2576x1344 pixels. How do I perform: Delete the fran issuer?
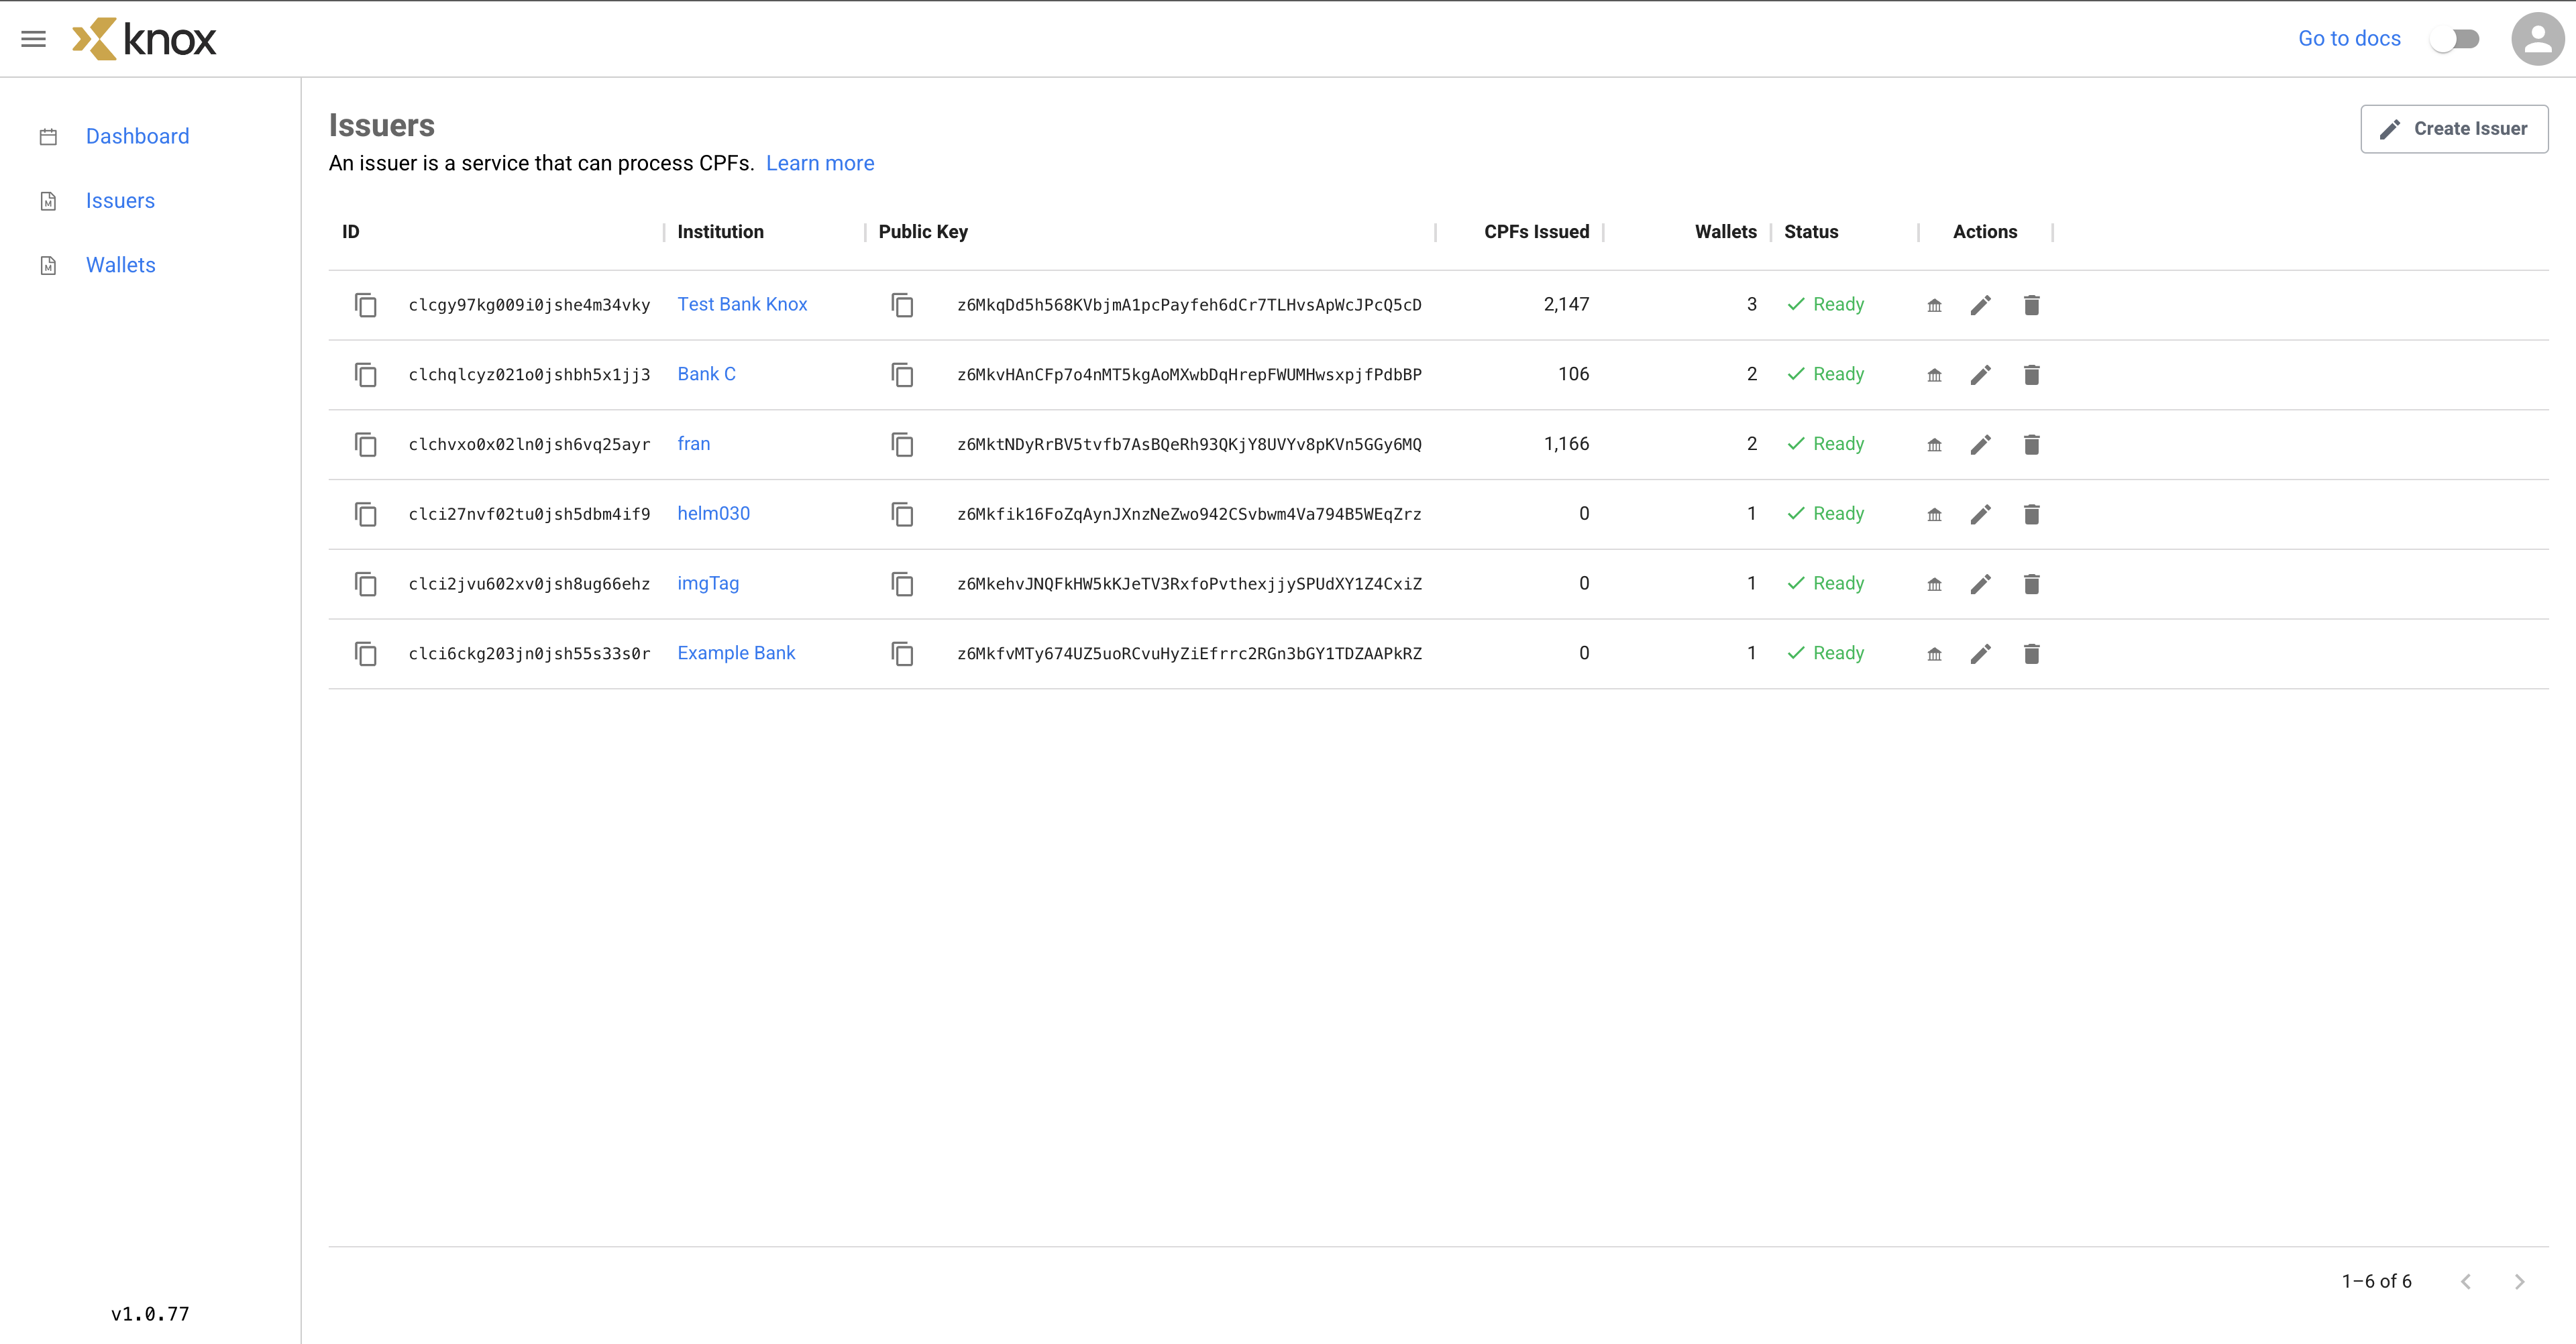(2031, 444)
